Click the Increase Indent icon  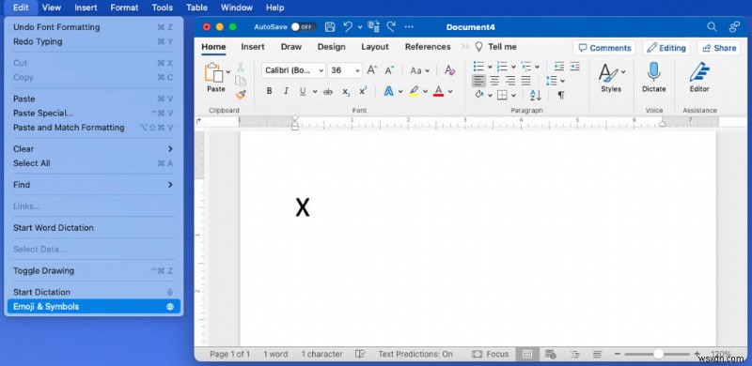574,66
